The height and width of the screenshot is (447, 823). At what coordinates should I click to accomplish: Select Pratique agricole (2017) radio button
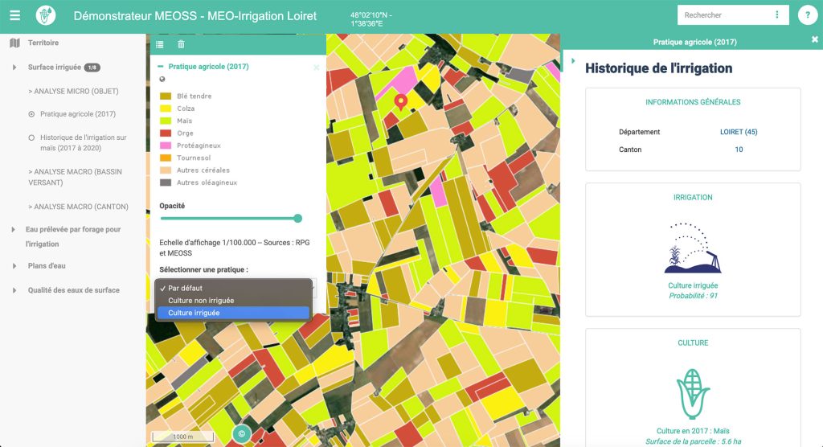[31, 114]
